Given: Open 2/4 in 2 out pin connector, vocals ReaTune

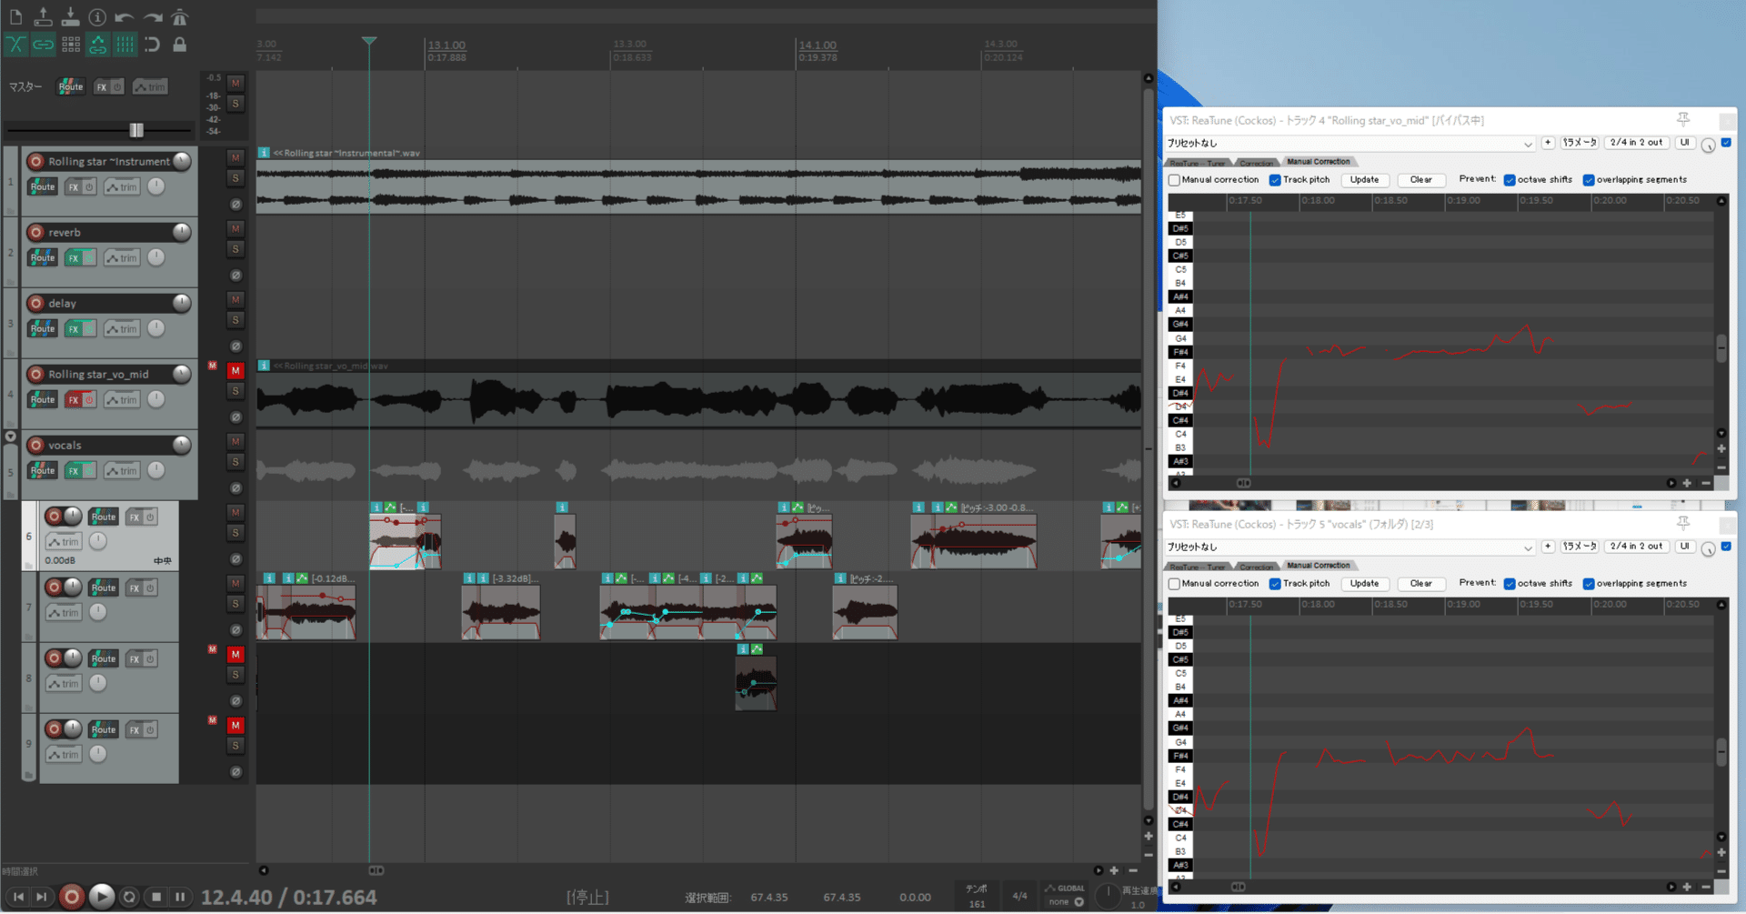Looking at the screenshot, I should (x=1636, y=547).
